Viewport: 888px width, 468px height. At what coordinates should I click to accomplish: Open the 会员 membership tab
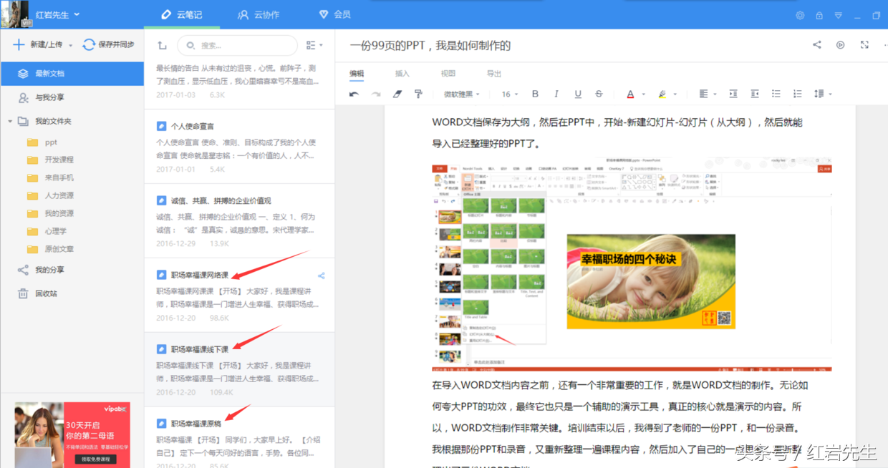point(334,14)
